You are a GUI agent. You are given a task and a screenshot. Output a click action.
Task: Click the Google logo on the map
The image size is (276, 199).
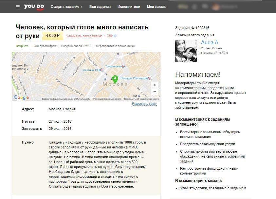click(x=21, y=97)
